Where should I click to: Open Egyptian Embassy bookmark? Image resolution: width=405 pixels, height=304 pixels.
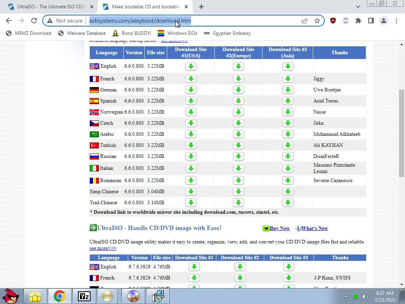pos(227,33)
